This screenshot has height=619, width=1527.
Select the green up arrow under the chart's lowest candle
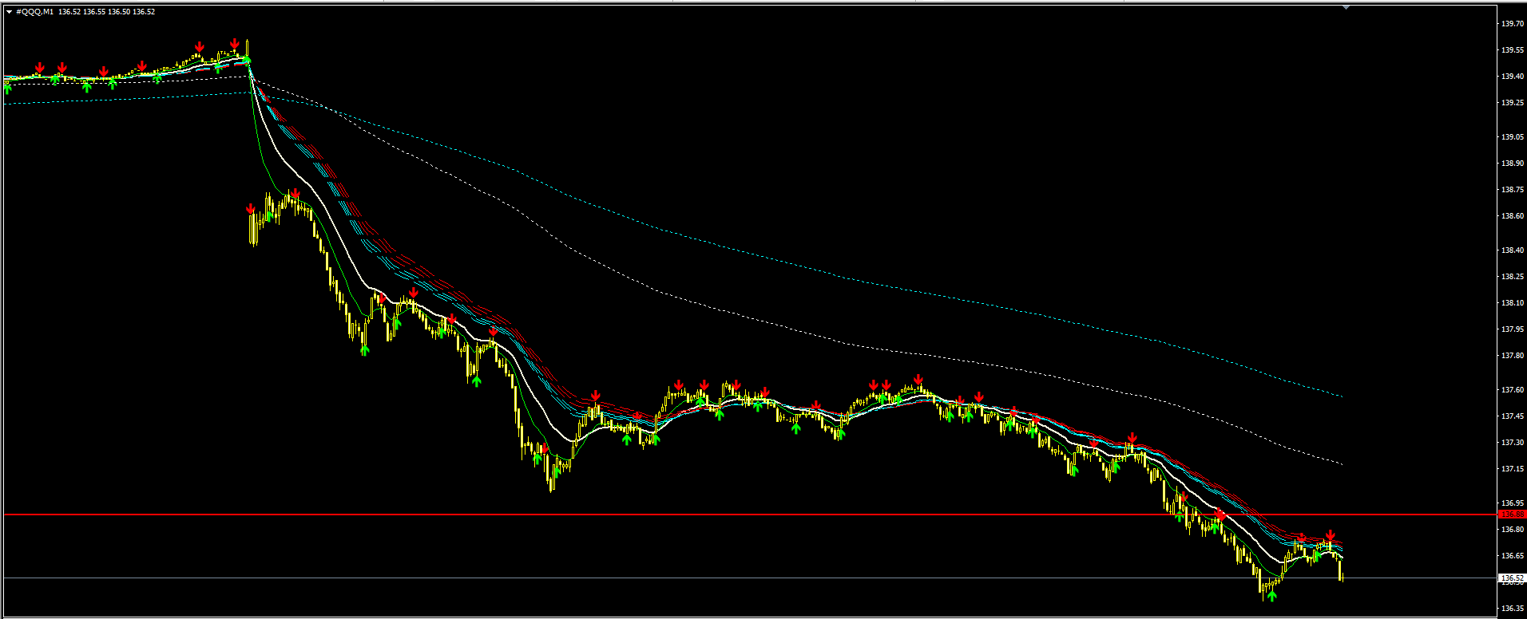[x=1271, y=595]
